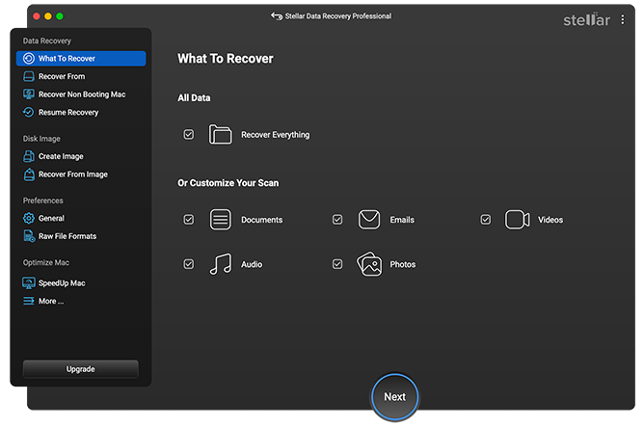Click the Emails envelope icon

pos(369,220)
